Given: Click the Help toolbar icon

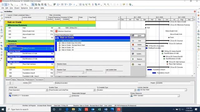Looking at the screenshot, I should tap(130, 5).
